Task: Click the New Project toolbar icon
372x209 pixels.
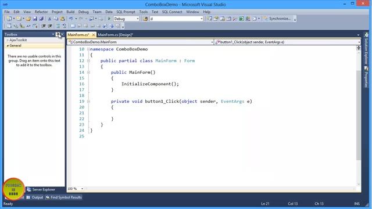Action: point(9,19)
